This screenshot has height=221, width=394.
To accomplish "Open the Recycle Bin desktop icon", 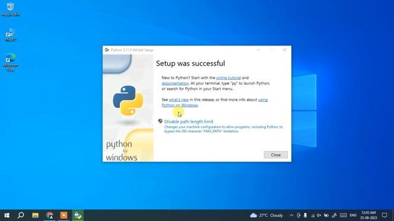I will (x=10, y=10).
